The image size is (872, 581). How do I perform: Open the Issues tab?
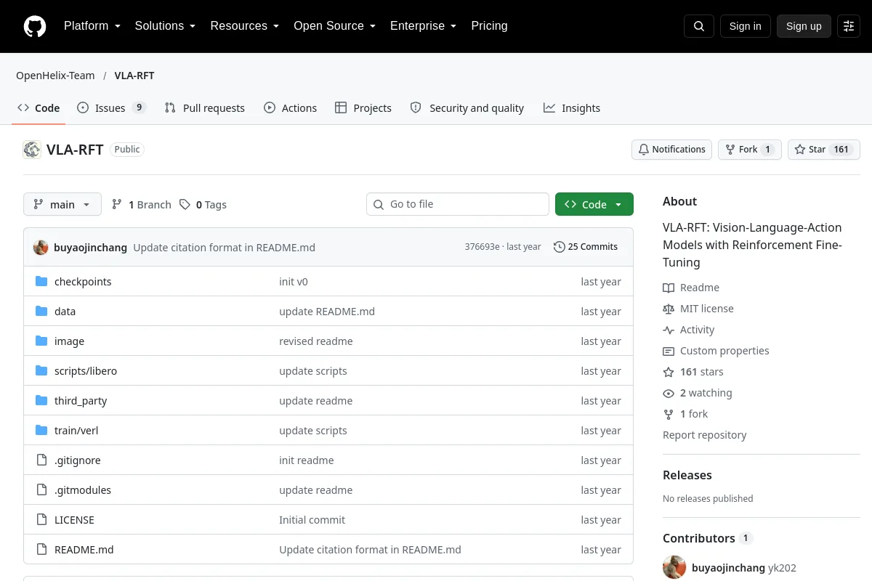[x=112, y=108]
